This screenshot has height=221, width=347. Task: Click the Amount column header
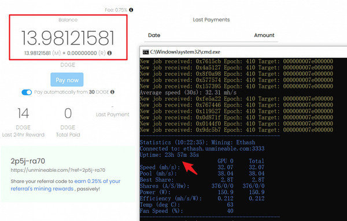pos(264,35)
